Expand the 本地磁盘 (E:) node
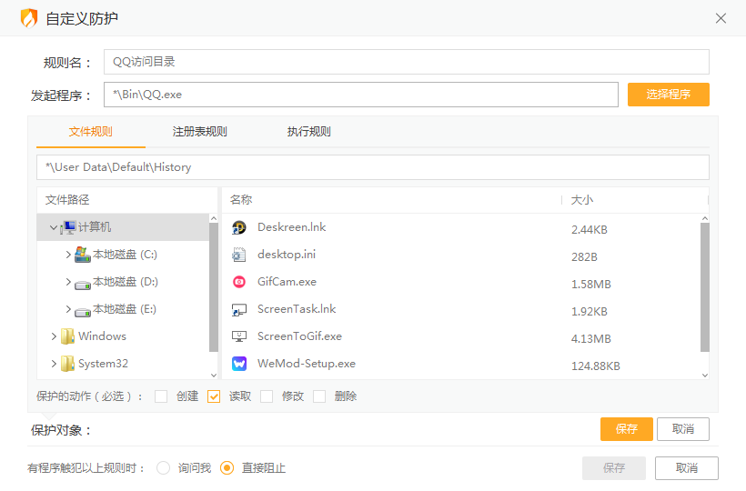Image resolution: width=746 pixels, height=491 pixels. click(68, 309)
